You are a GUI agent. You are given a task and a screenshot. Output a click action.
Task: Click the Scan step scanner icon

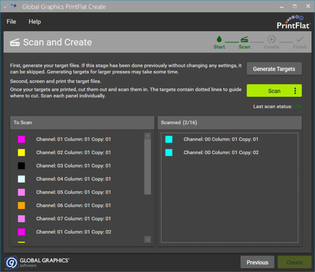coord(245,39)
